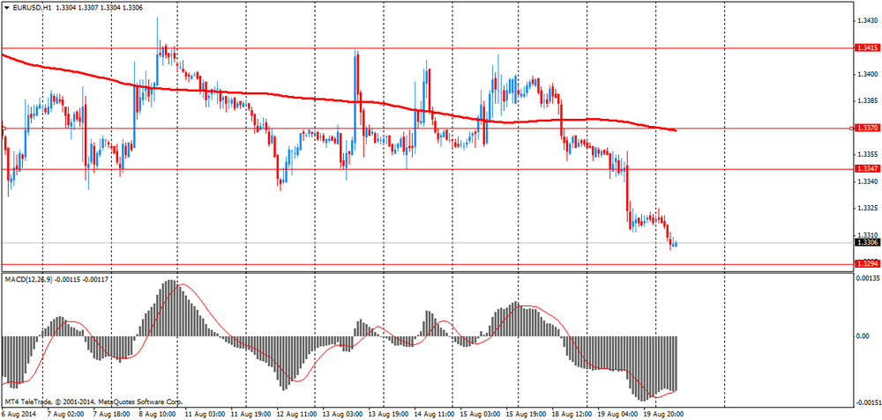The image size is (882, 420).
Task: Click the 18 Aug 12:00 time label
Action: tap(572, 415)
